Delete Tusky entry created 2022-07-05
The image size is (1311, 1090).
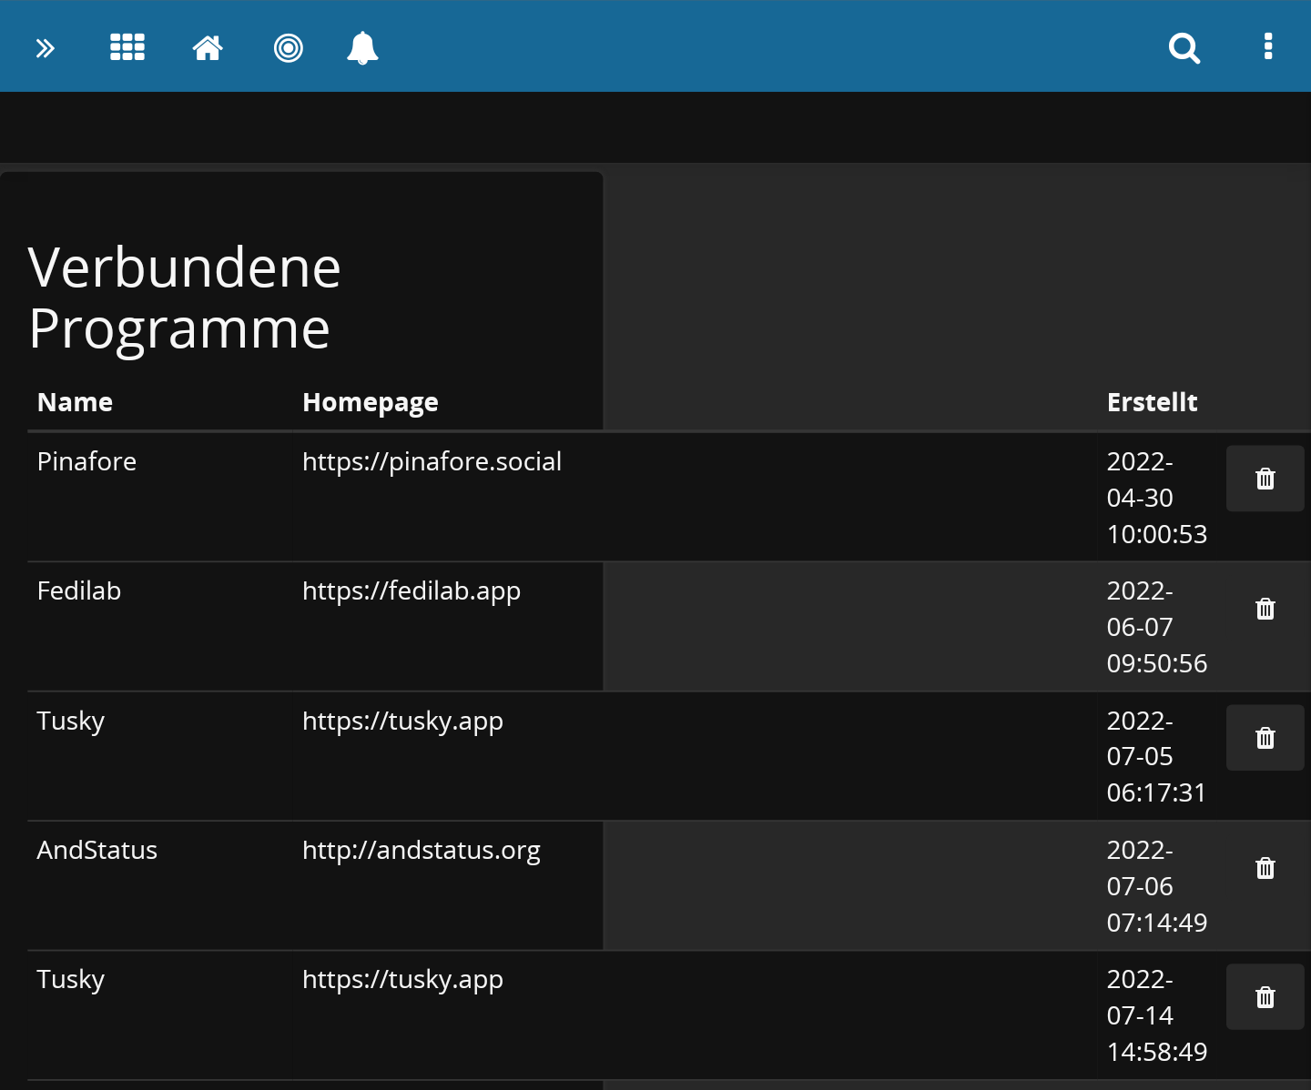pyautogui.click(x=1265, y=738)
